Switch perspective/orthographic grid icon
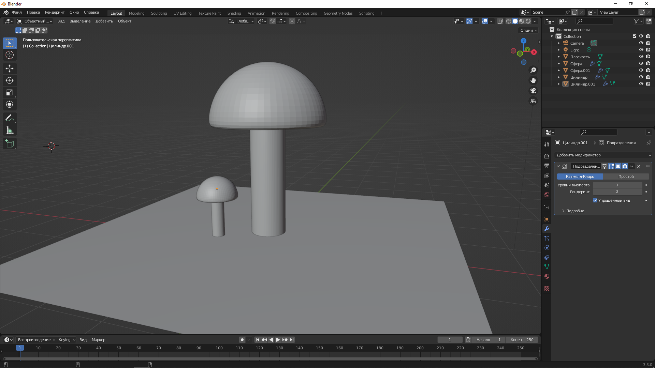Screen dimensions: 655x368 [533, 101]
